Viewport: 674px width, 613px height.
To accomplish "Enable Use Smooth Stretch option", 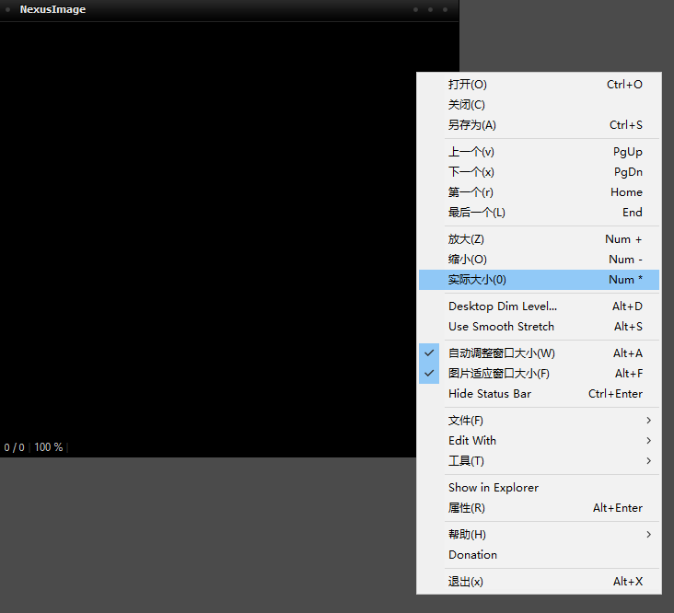I will click(501, 327).
